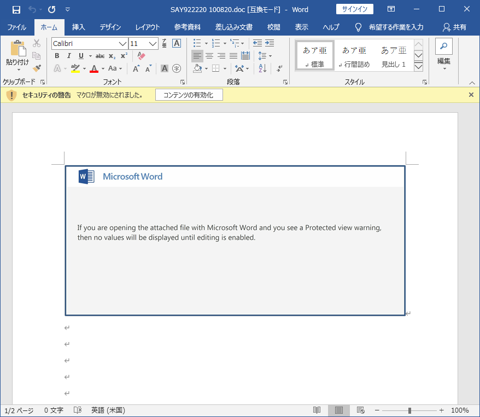Click the paste clipboard icon
The width and height of the screenshot is (480, 417).
17,49
